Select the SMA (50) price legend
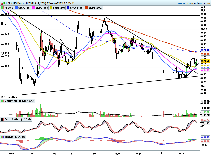The height and width of the screenshot is (156, 211). [x=57, y=8]
